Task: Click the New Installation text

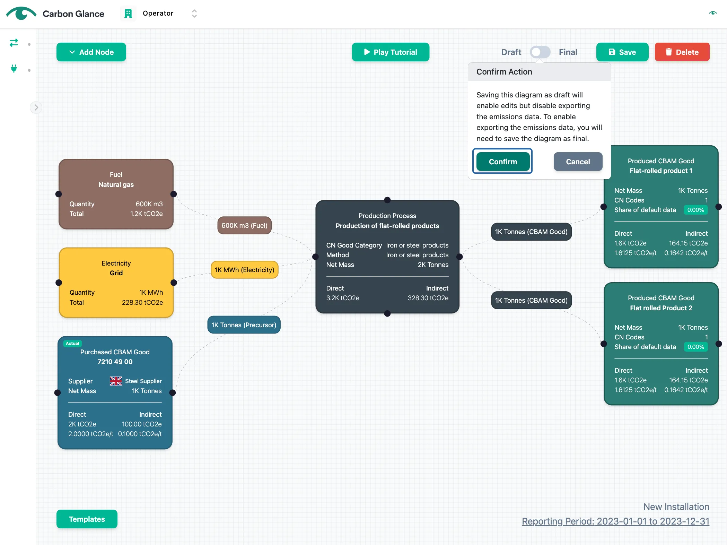Action: [676, 507]
